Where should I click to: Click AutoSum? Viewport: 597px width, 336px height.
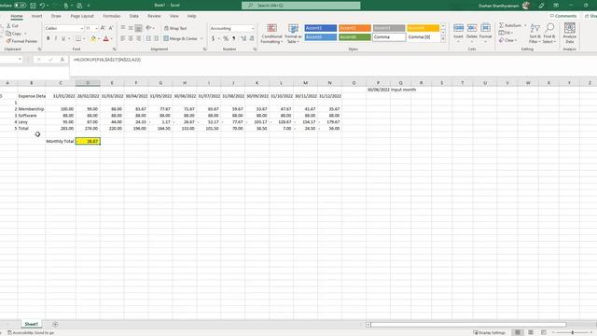click(x=510, y=25)
